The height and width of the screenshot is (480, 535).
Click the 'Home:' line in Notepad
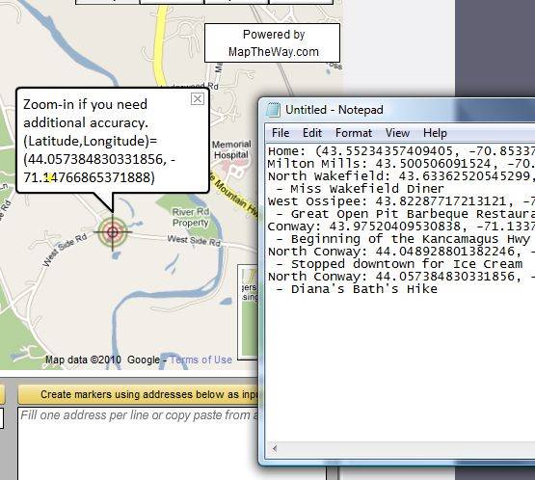point(401,151)
